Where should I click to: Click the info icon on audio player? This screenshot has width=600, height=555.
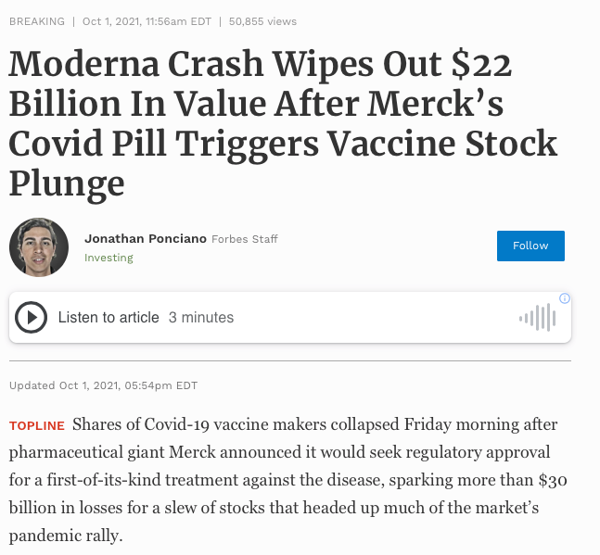[x=565, y=298]
